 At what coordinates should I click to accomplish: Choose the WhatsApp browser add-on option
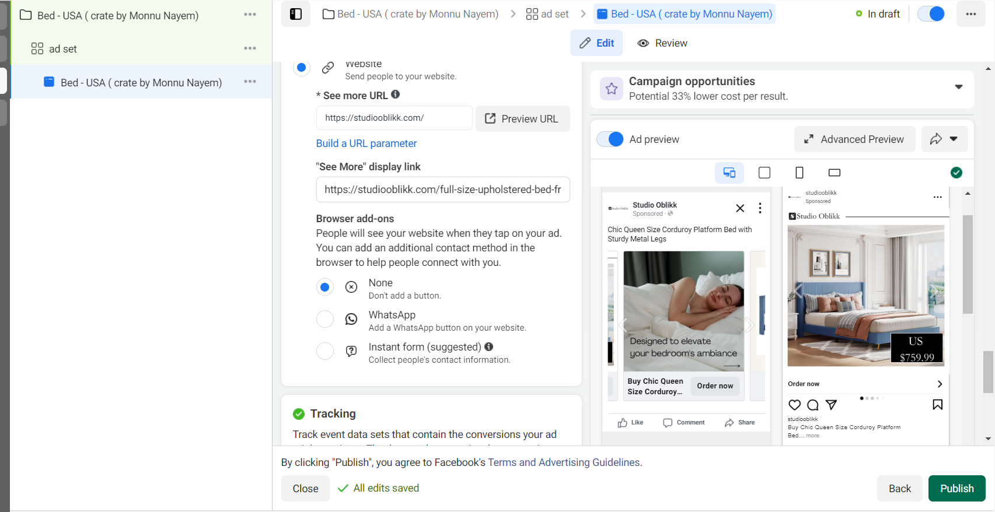325,320
